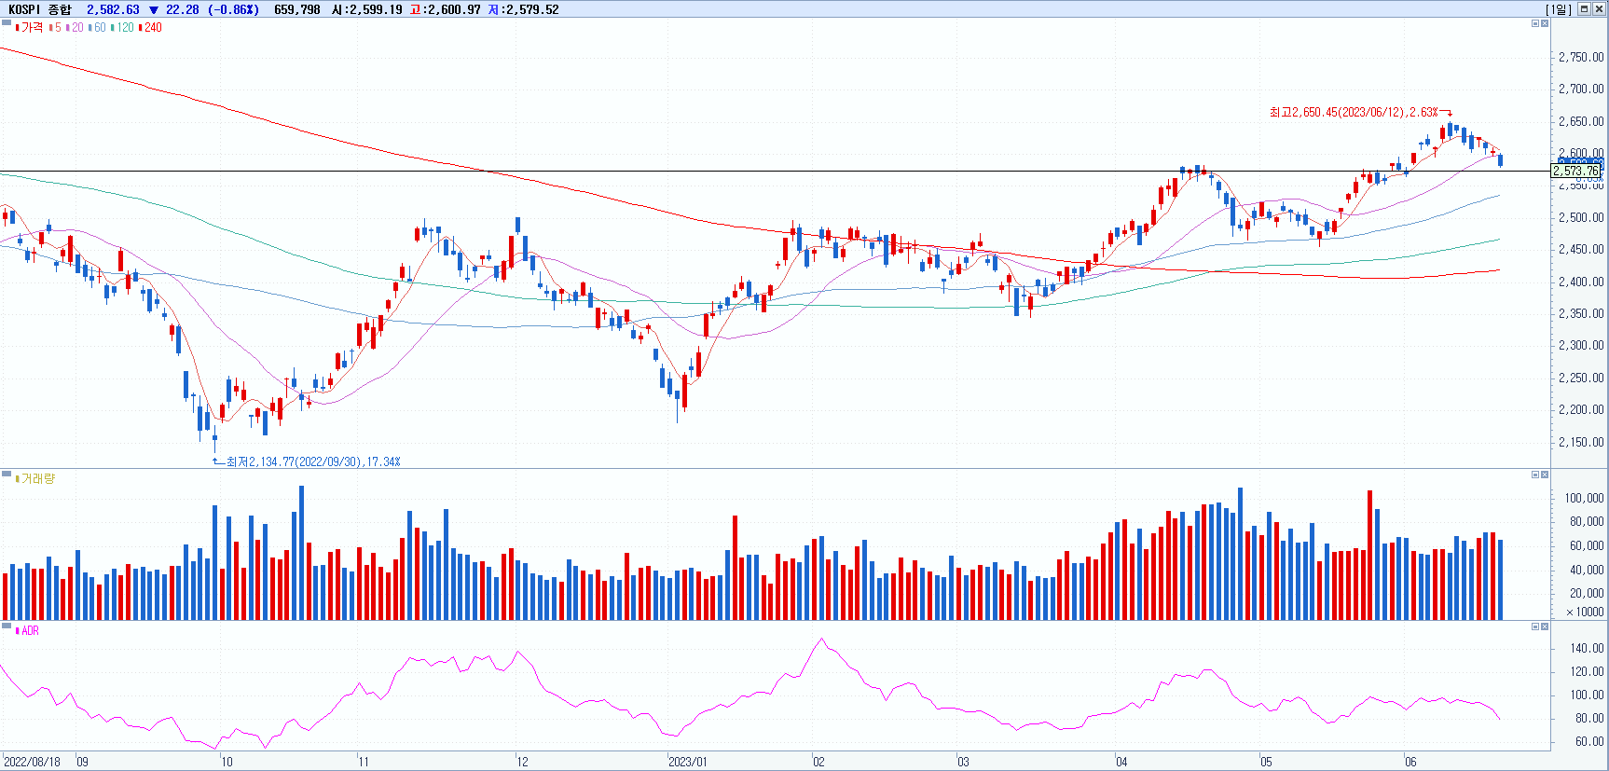The width and height of the screenshot is (1609, 771).
Task: Click the 최저 2,134.77 low annotation
Action: point(313,461)
